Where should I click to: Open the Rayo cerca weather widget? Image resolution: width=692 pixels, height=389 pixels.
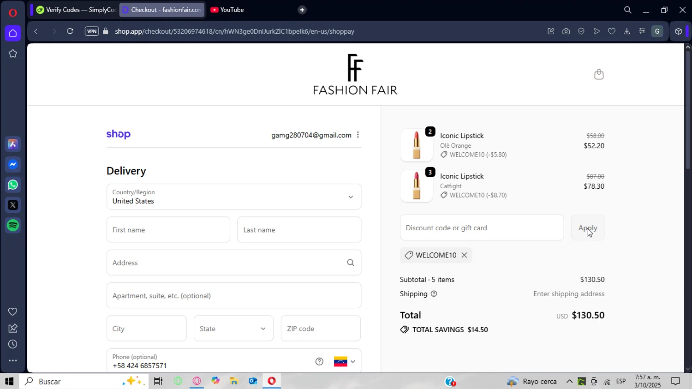click(532, 381)
